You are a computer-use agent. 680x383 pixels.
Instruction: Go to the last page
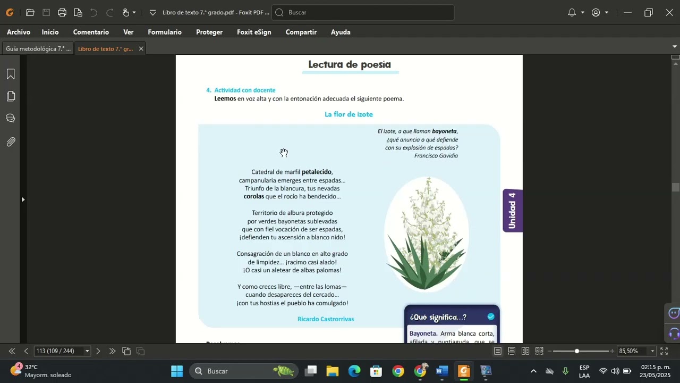[x=112, y=351]
